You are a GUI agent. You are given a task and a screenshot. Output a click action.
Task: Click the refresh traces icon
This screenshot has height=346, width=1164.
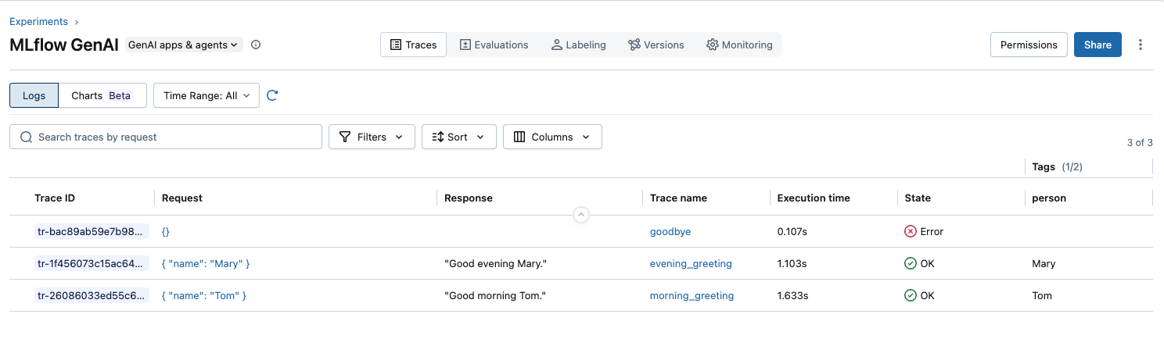pyautogui.click(x=272, y=95)
